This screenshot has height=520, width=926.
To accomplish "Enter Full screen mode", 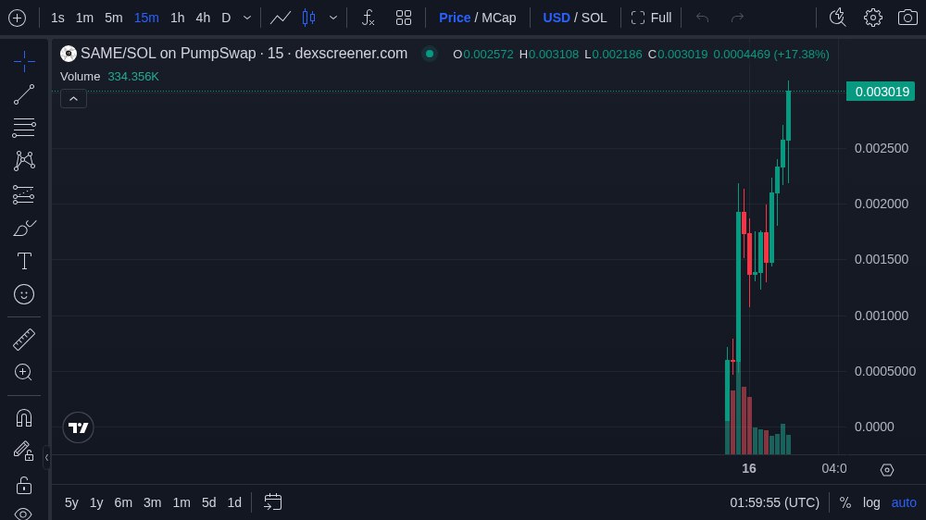I will click(651, 18).
